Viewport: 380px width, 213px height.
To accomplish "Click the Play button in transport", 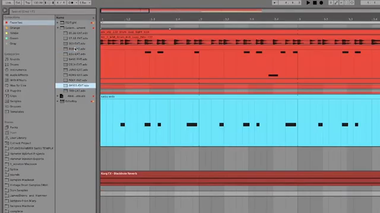I will (x=308, y=2).
